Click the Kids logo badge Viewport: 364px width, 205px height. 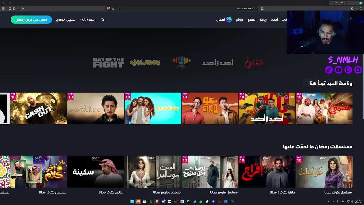click(229, 20)
